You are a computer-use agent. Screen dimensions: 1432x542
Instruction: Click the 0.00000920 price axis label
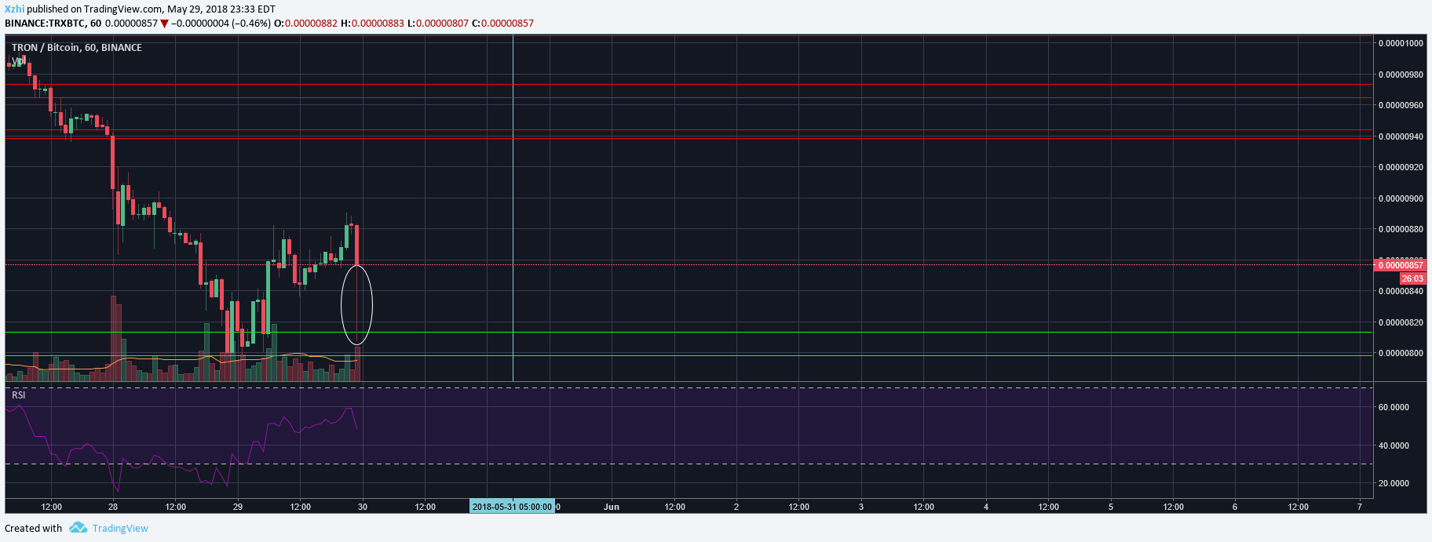tap(1401, 167)
